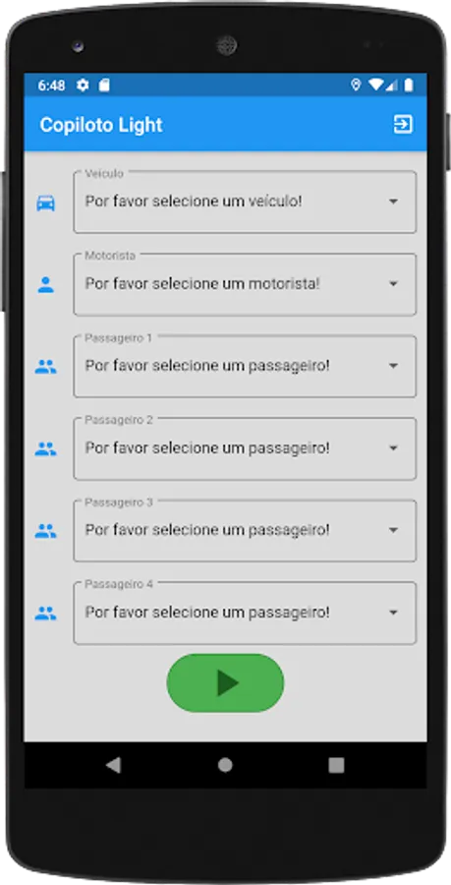Tap the Android home circle button
The height and width of the screenshot is (885, 451).
click(x=226, y=765)
